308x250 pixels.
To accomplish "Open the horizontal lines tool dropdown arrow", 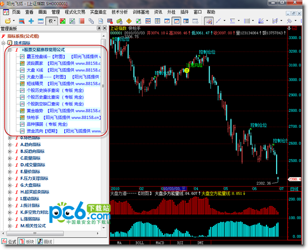I will coord(239,21).
